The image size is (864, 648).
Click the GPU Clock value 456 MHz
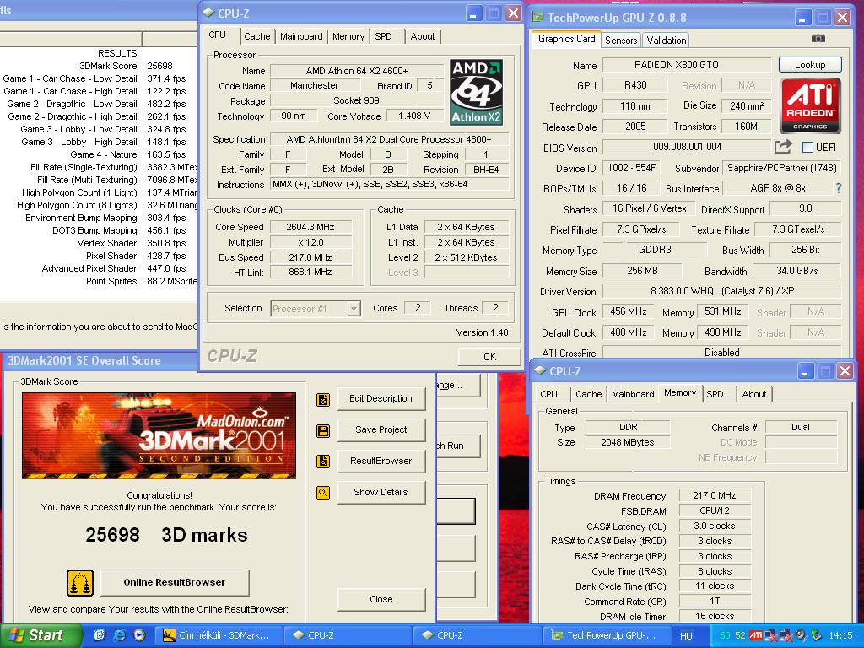(628, 311)
